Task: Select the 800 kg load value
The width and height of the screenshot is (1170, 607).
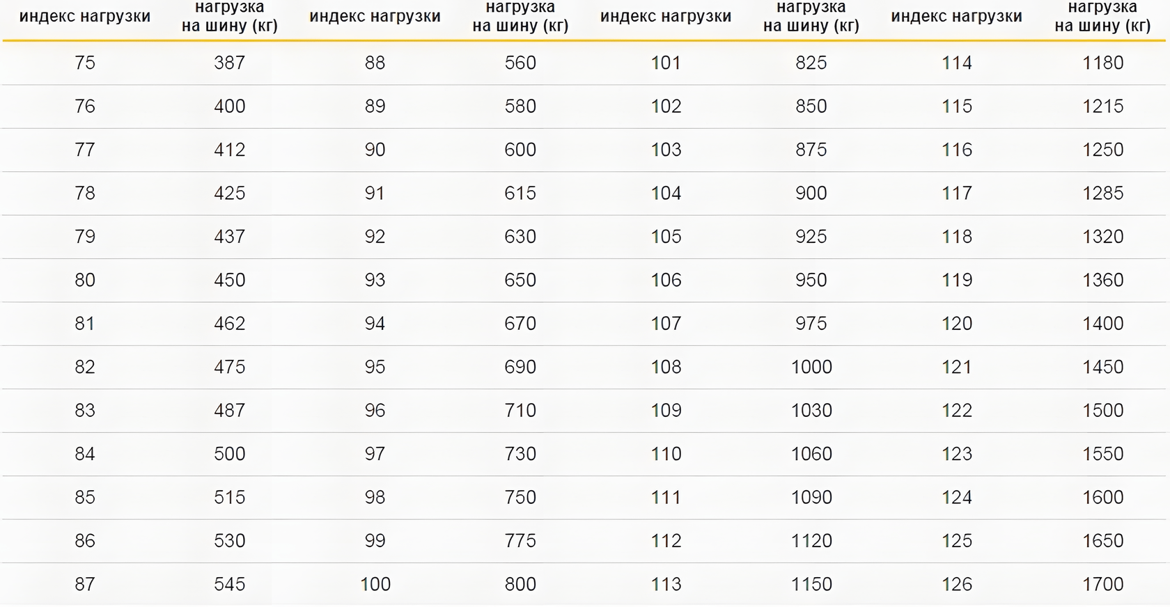Action: click(520, 584)
